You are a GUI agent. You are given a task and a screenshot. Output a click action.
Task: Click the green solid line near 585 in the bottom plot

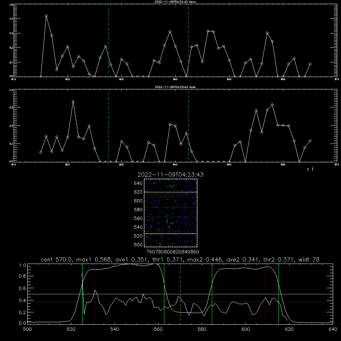[x=212, y=294]
